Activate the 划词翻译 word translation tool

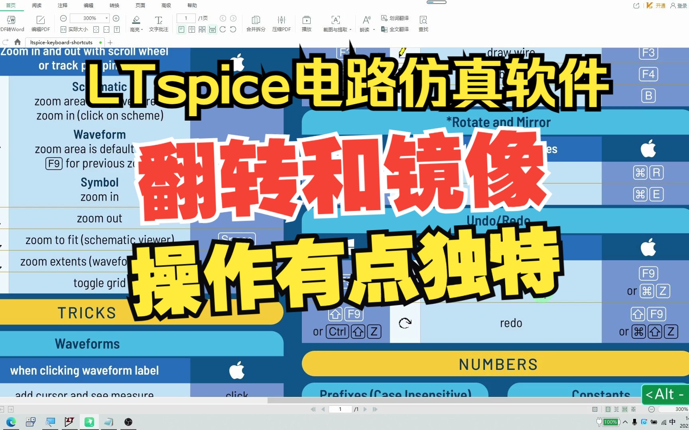395,18
